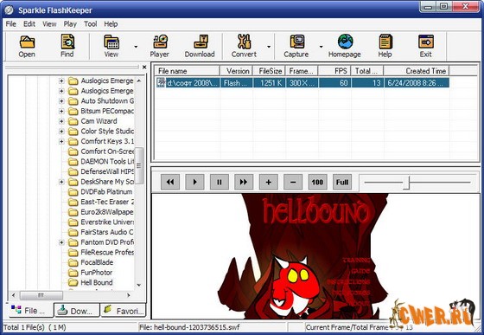Open the View menu
The height and width of the screenshot is (335, 484).
pyautogui.click(x=49, y=24)
